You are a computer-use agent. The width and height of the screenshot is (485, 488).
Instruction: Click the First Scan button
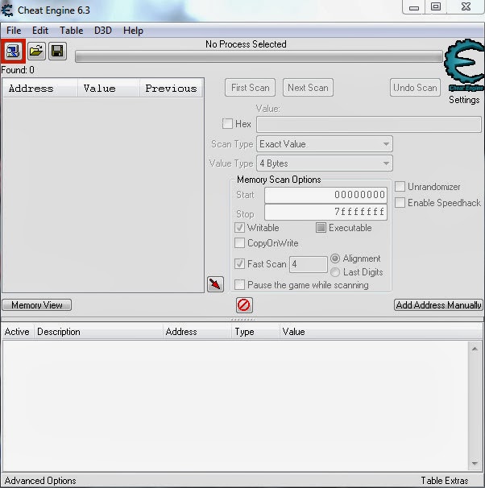(251, 88)
